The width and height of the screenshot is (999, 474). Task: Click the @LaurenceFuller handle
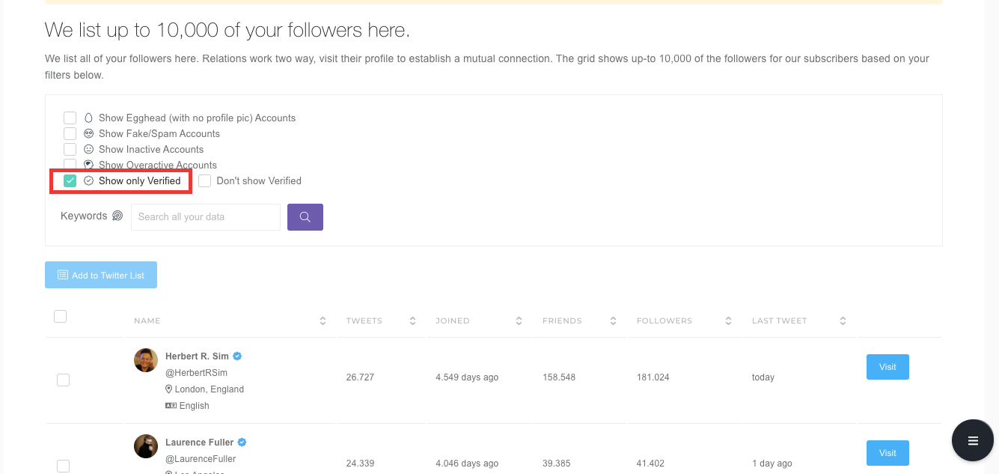coord(199,459)
